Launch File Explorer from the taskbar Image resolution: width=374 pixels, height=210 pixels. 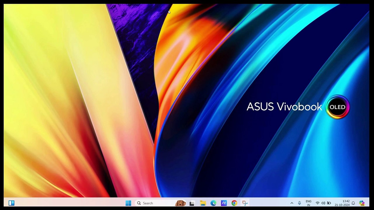[203, 203]
